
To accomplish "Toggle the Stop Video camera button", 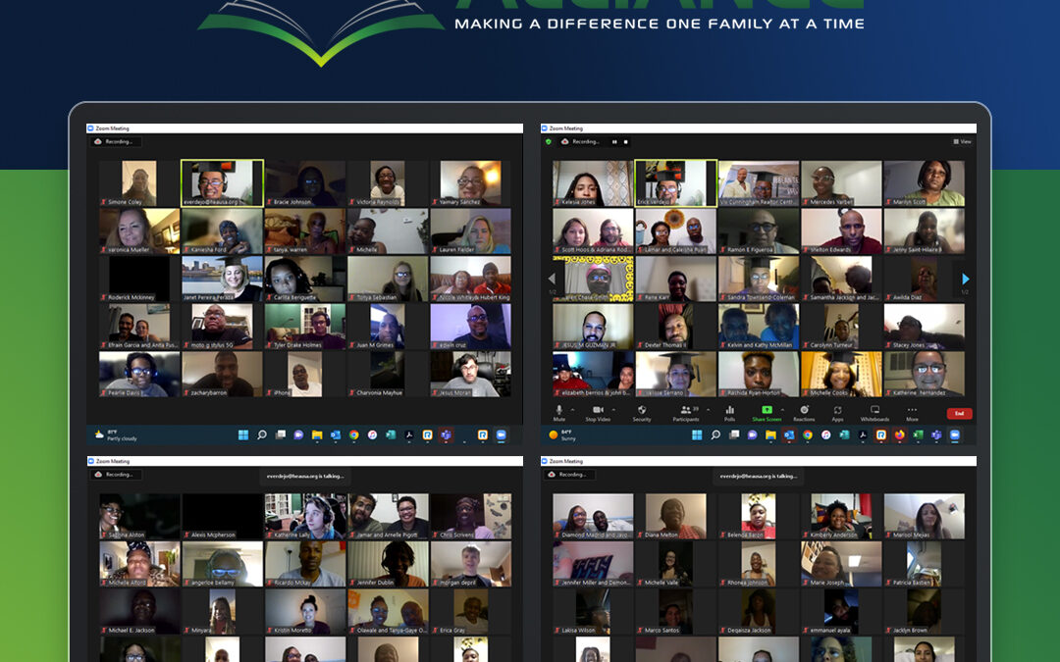I will pos(598,410).
